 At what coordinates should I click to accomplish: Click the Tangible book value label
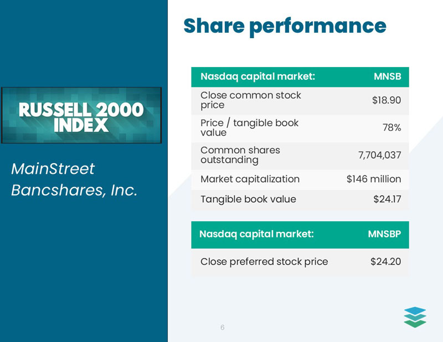(248, 199)
